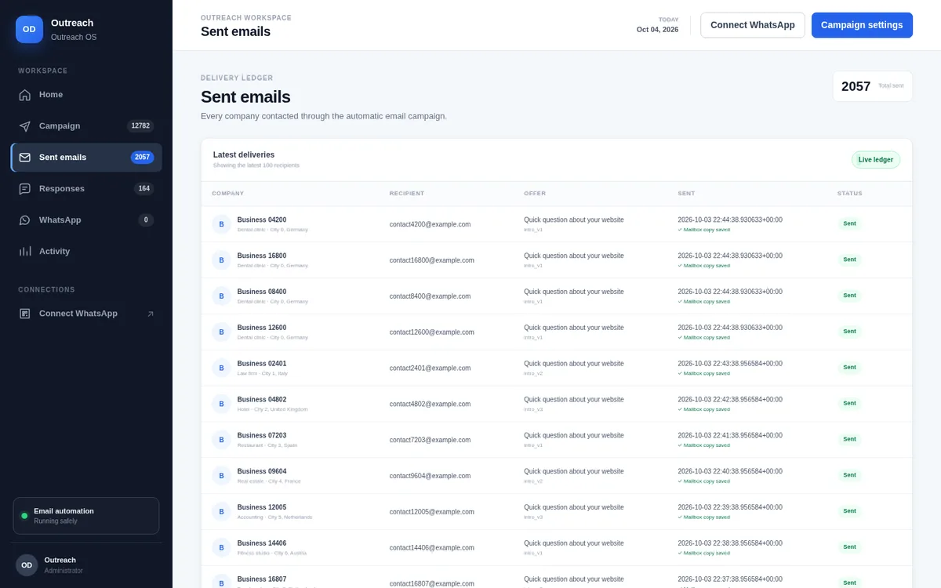The image size is (941, 588).
Task: Click the 2057 Total sent card
Action: 873,86
